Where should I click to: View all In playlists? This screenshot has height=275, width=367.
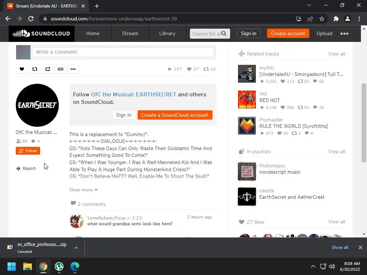click(337, 151)
